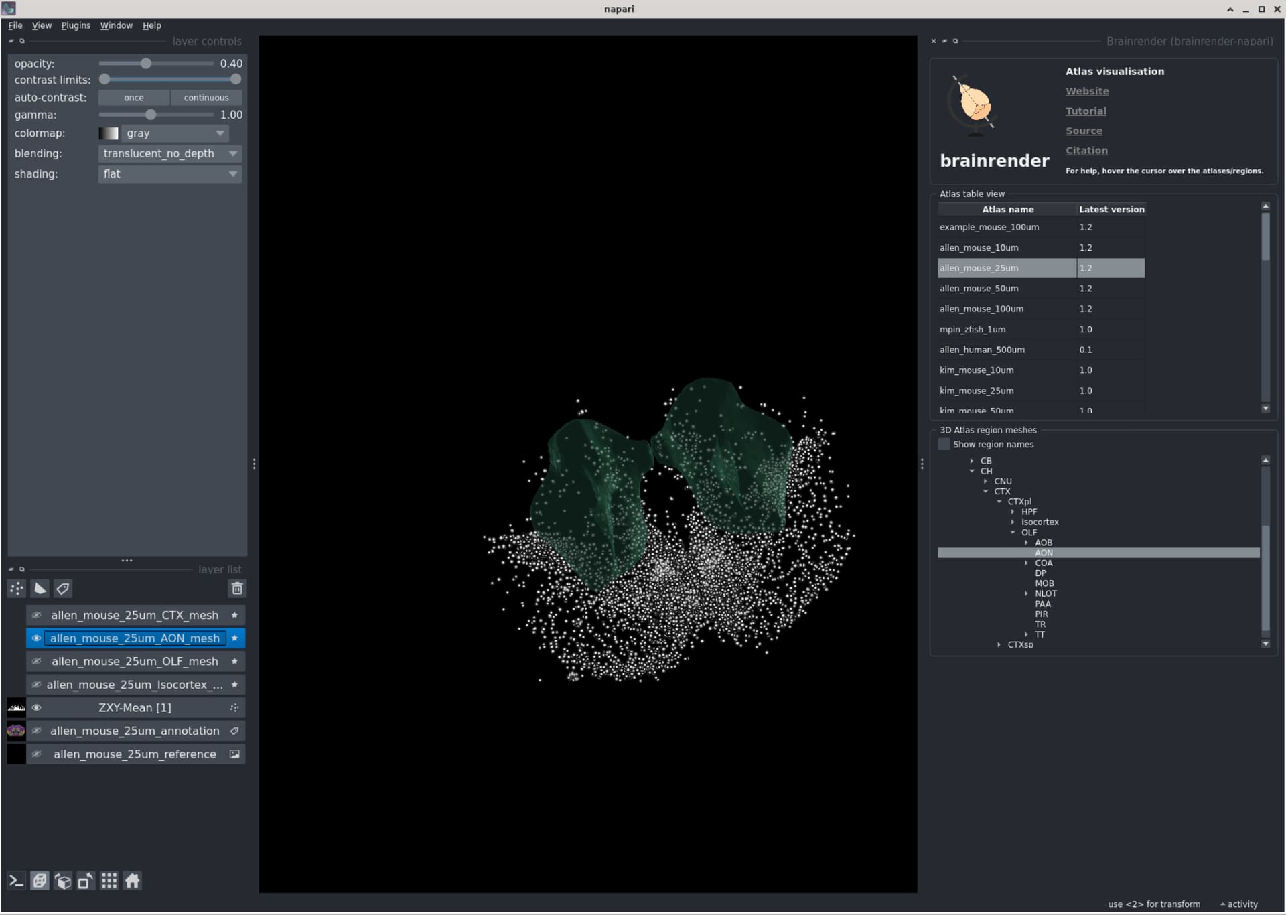
Task: Click the transpose dimensions icon
Action: 85,881
